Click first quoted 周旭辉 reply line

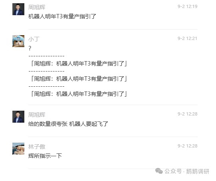click(79, 64)
